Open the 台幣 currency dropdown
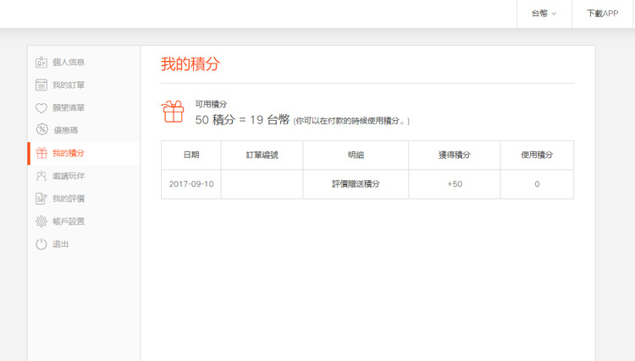635x361 pixels. point(544,14)
